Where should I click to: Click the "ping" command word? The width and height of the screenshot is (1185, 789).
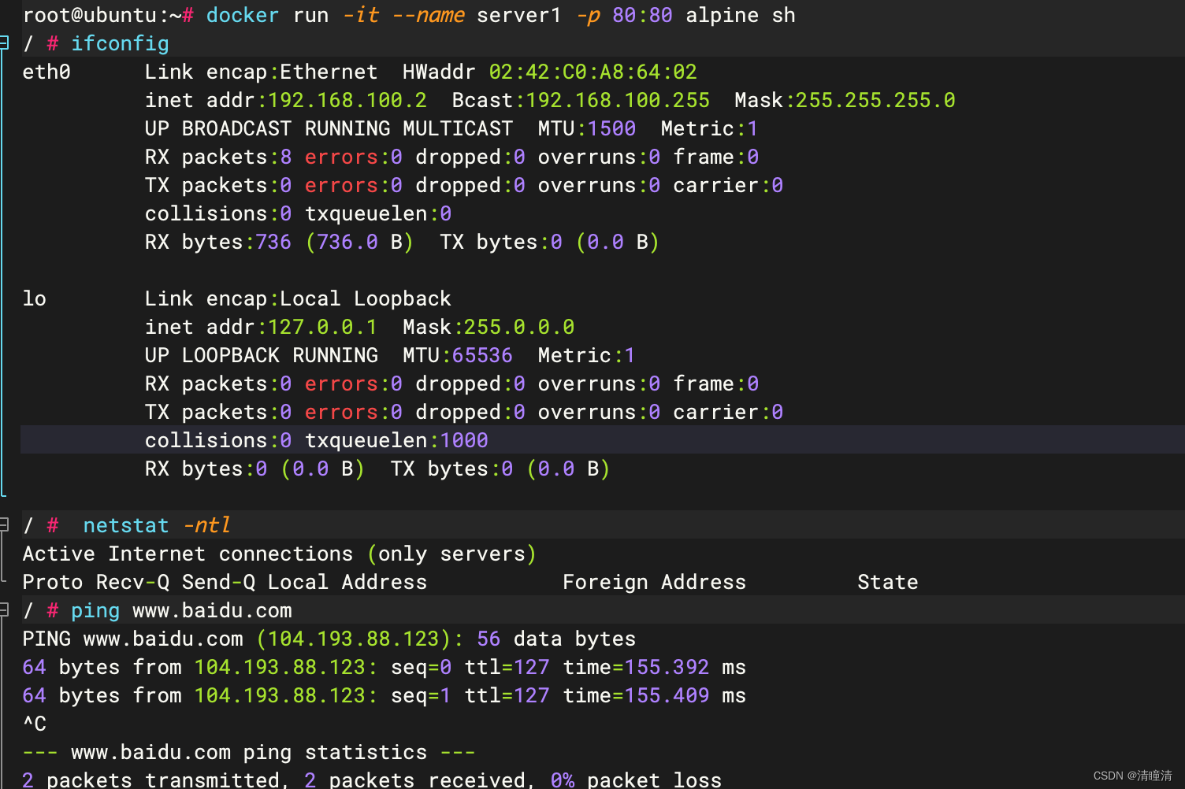point(95,610)
